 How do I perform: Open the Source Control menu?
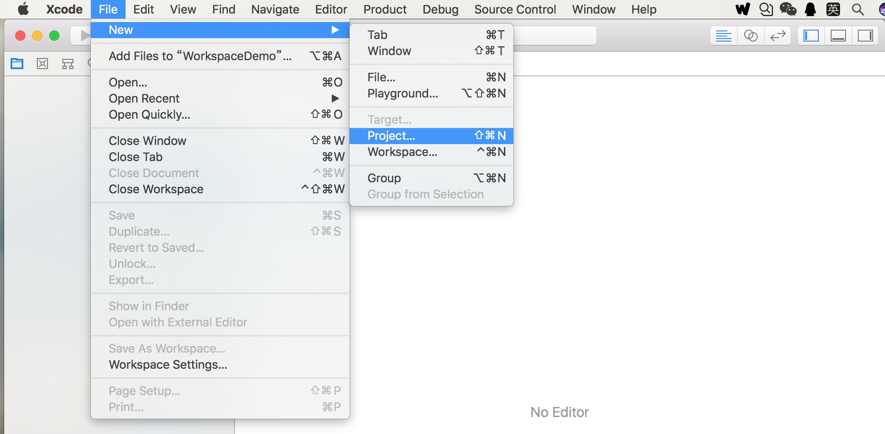tap(515, 9)
